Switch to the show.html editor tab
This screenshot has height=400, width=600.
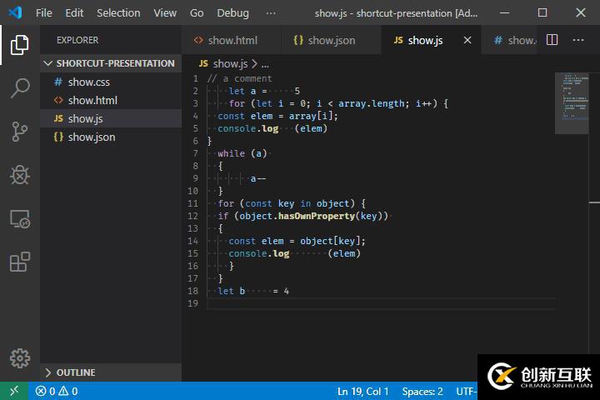coord(232,40)
